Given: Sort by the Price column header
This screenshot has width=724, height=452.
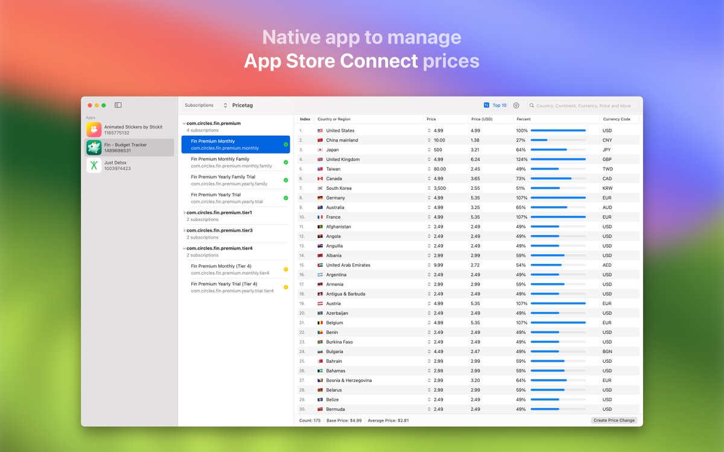Looking at the screenshot, I should [x=446, y=119].
